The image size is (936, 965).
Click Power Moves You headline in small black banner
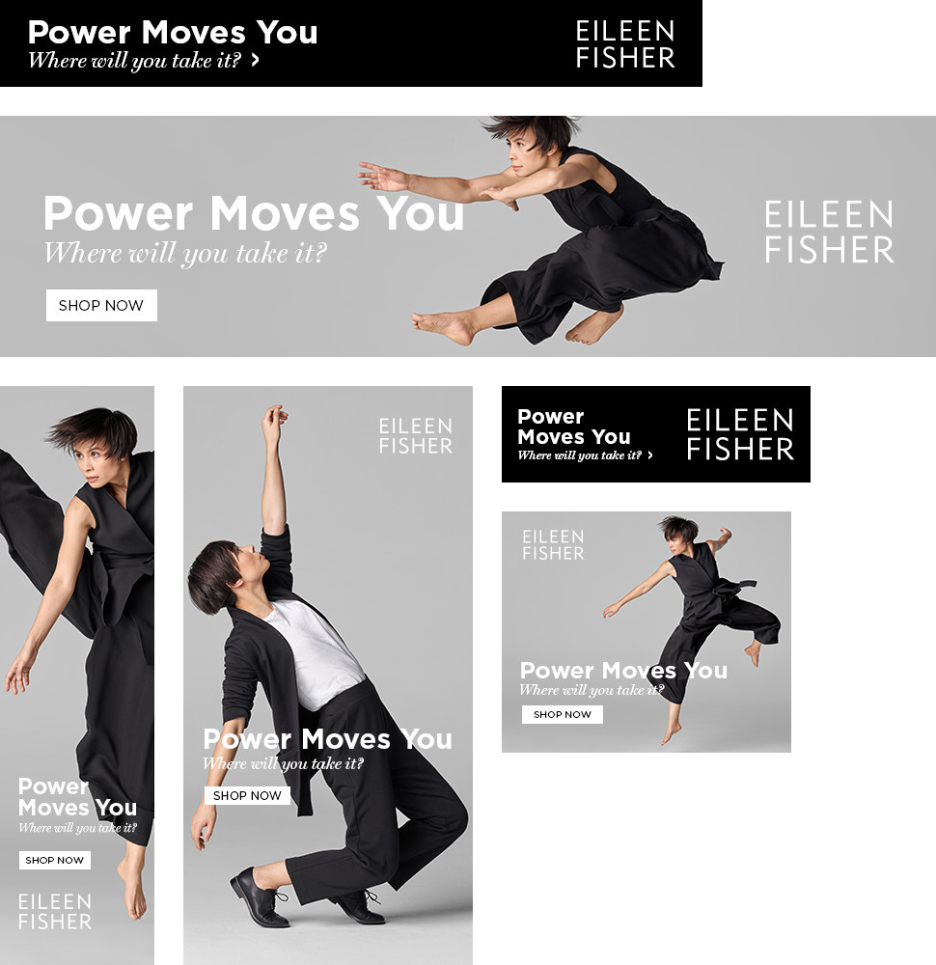pyautogui.click(x=574, y=427)
